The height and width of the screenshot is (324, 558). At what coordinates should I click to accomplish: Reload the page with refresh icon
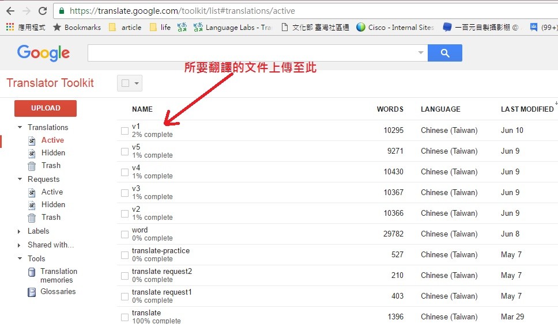click(43, 11)
